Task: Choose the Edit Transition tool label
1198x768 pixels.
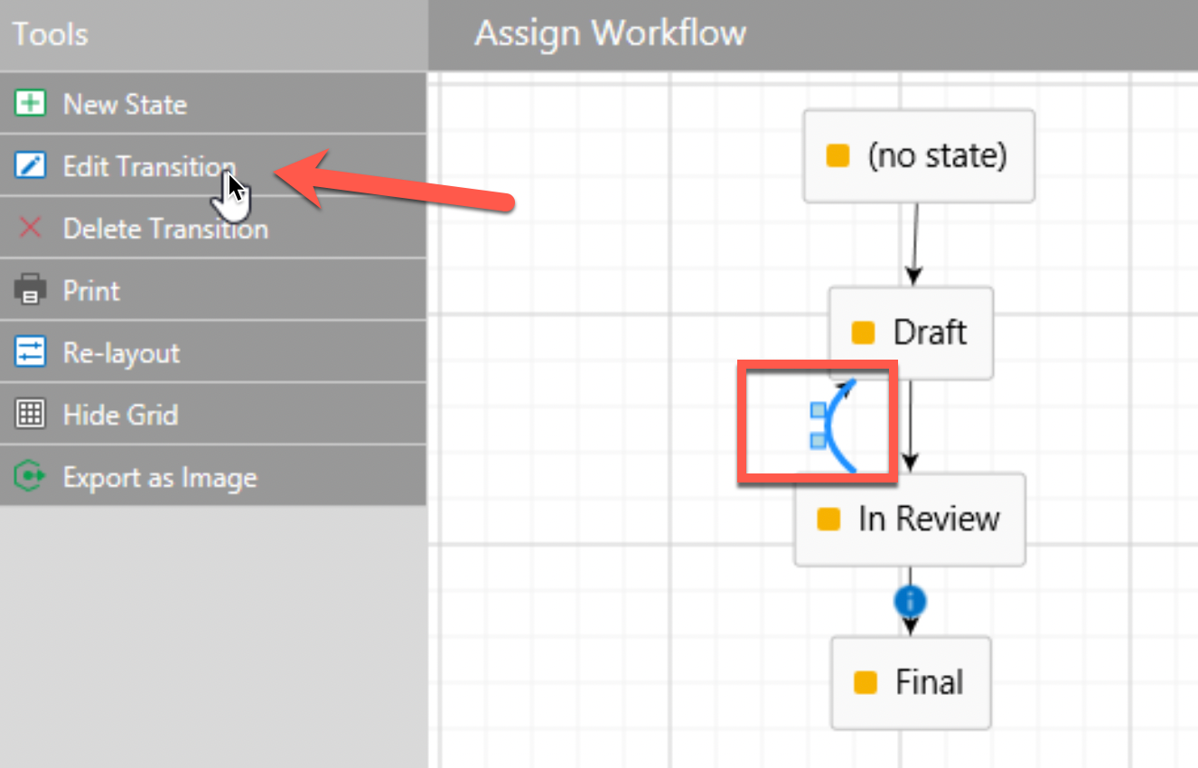Action: [149, 166]
